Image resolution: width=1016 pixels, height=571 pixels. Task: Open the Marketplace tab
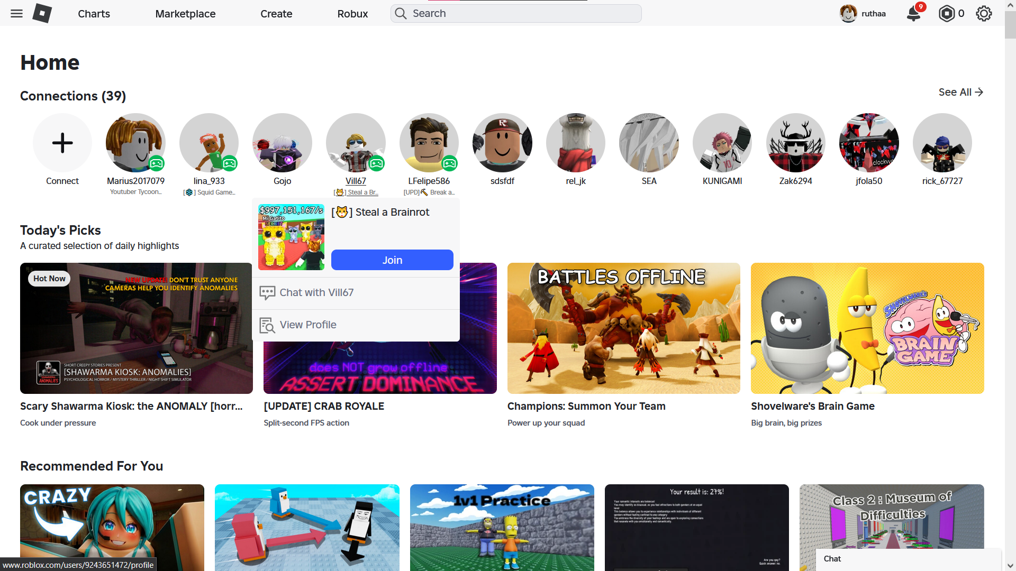185,14
